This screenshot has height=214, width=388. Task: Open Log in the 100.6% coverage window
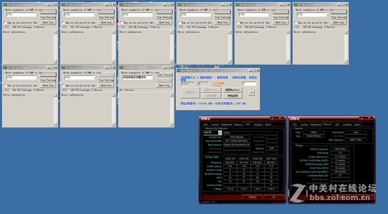[339, 22]
